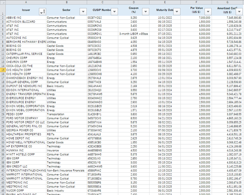Select row 2 header
244x195 pixels.
pyautogui.click(x=3, y=17)
